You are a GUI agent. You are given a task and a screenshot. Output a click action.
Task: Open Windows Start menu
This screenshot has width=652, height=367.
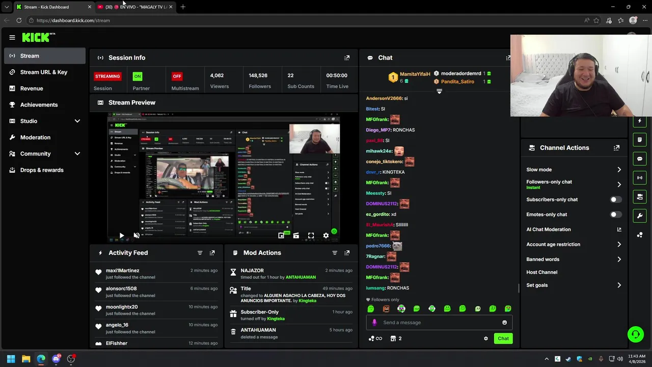(11, 359)
